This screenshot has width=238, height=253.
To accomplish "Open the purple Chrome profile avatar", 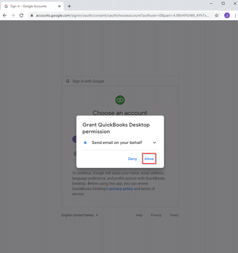I will [227, 15].
